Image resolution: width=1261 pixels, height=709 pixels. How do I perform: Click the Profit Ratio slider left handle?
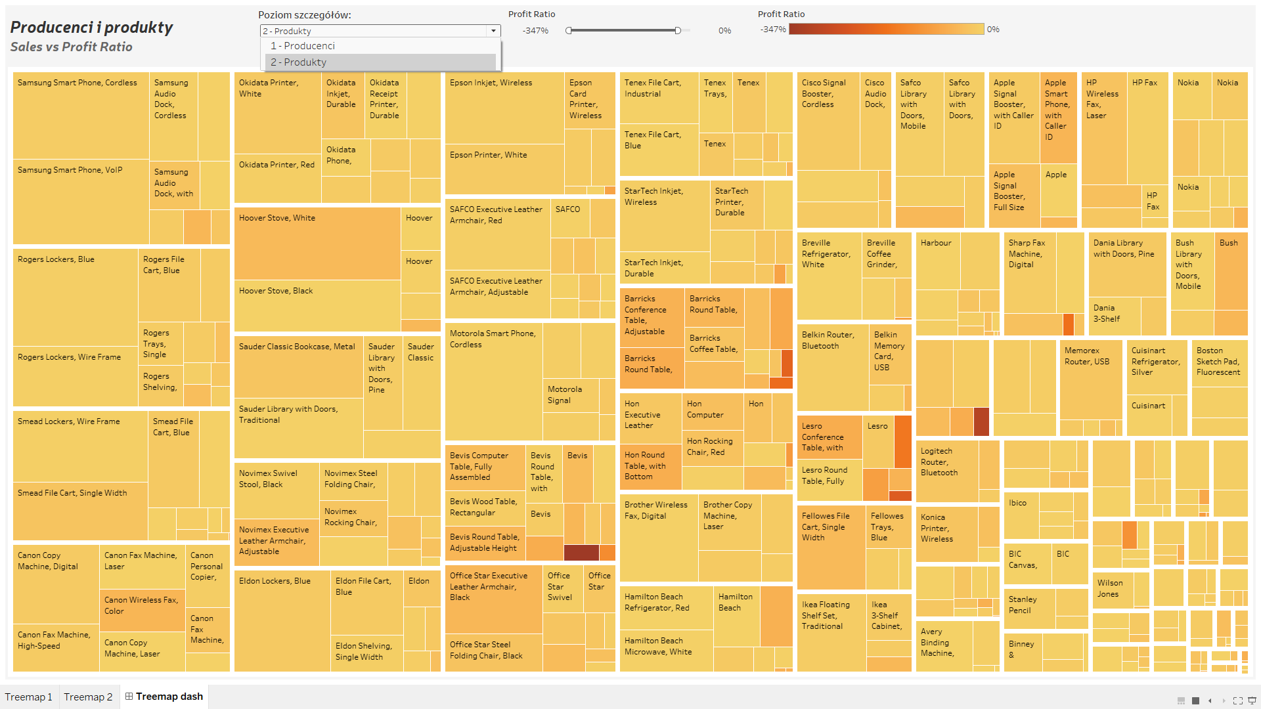(x=569, y=30)
